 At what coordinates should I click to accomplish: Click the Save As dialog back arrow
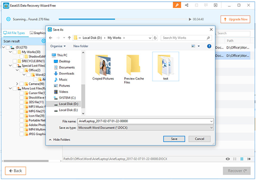51,38
